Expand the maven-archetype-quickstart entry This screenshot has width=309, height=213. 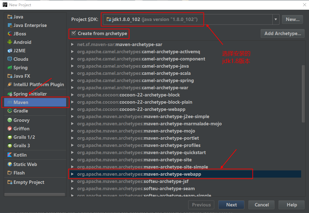(73, 153)
